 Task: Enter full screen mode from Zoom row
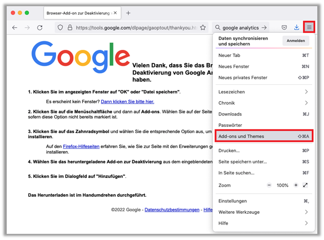coord(305,185)
